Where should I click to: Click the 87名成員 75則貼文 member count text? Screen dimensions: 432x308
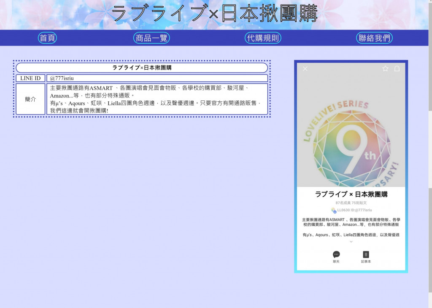[x=351, y=203]
